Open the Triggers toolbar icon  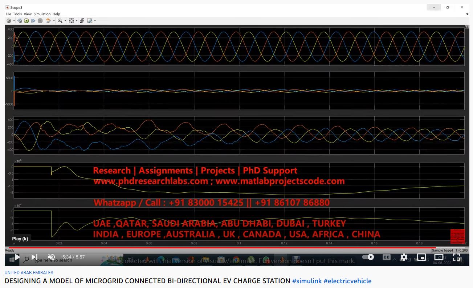coord(82,21)
